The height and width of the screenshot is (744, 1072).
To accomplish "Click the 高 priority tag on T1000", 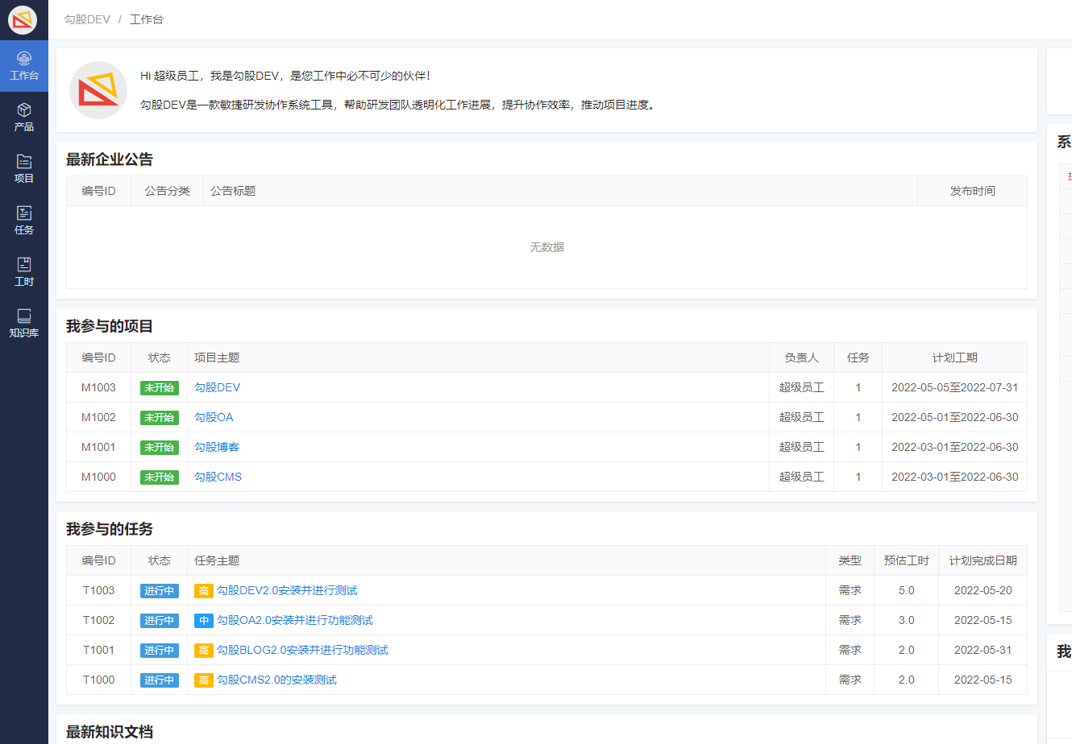I will coord(203,680).
